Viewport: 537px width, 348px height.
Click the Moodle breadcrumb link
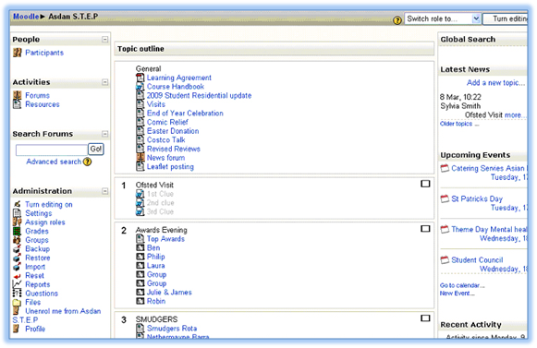coord(26,17)
